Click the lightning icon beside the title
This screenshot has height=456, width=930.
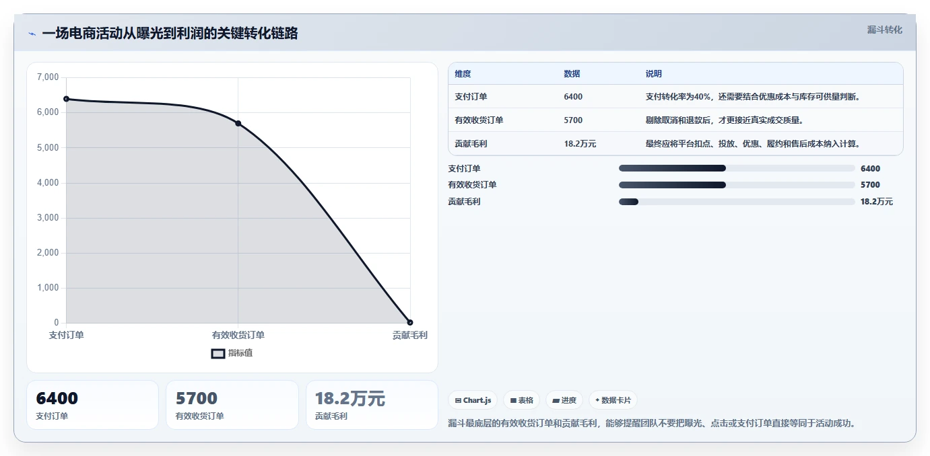pos(32,34)
